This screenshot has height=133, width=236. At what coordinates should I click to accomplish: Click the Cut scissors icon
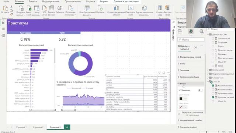(11, 7)
